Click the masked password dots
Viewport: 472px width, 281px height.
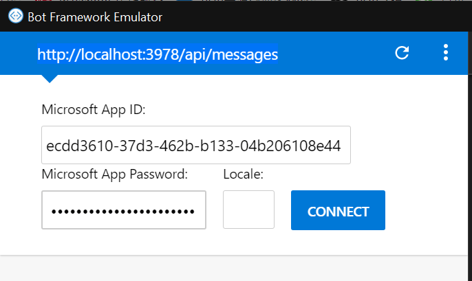(124, 210)
